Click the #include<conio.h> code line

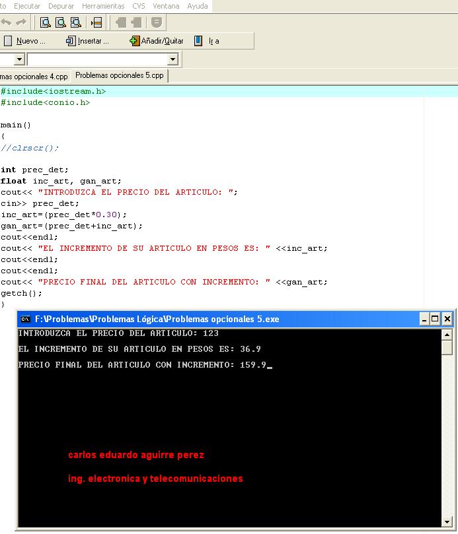[x=46, y=102]
